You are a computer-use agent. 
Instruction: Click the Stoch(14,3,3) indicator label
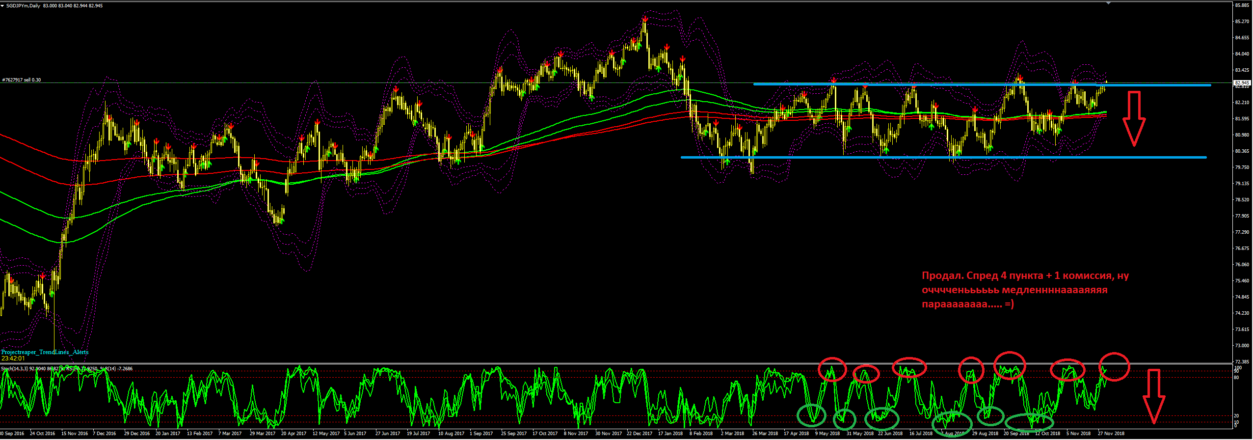point(15,368)
